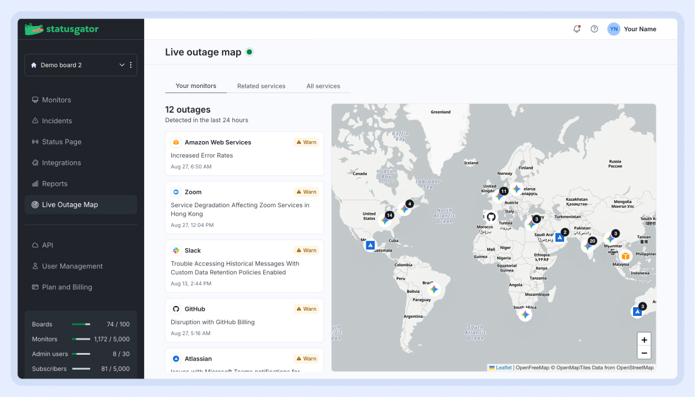Switch to the All services tab
695x397 pixels.
pyautogui.click(x=323, y=86)
